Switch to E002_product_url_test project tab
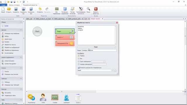The height and width of the screenshot is (105, 187). [x=44, y=19]
